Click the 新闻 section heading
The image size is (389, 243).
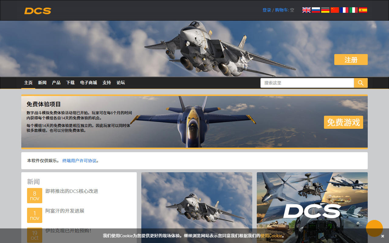coord(33,182)
